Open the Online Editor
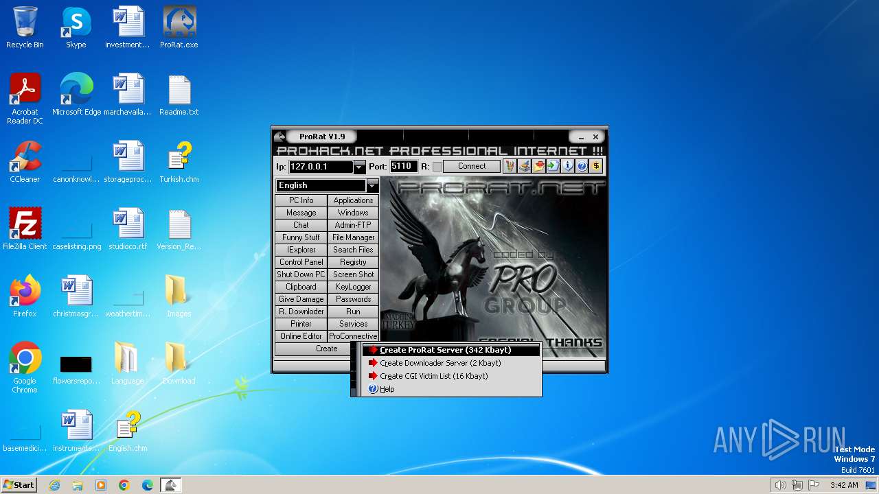Viewport: 879px width, 494px height. [x=301, y=336]
